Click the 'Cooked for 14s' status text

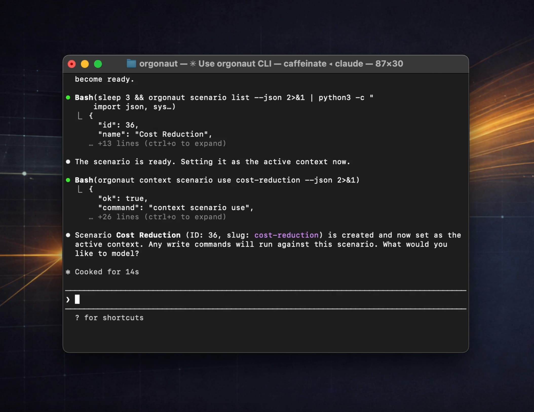click(x=107, y=272)
